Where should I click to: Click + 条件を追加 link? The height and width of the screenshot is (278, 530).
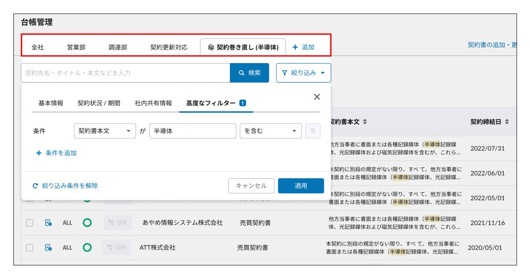click(57, 153)
